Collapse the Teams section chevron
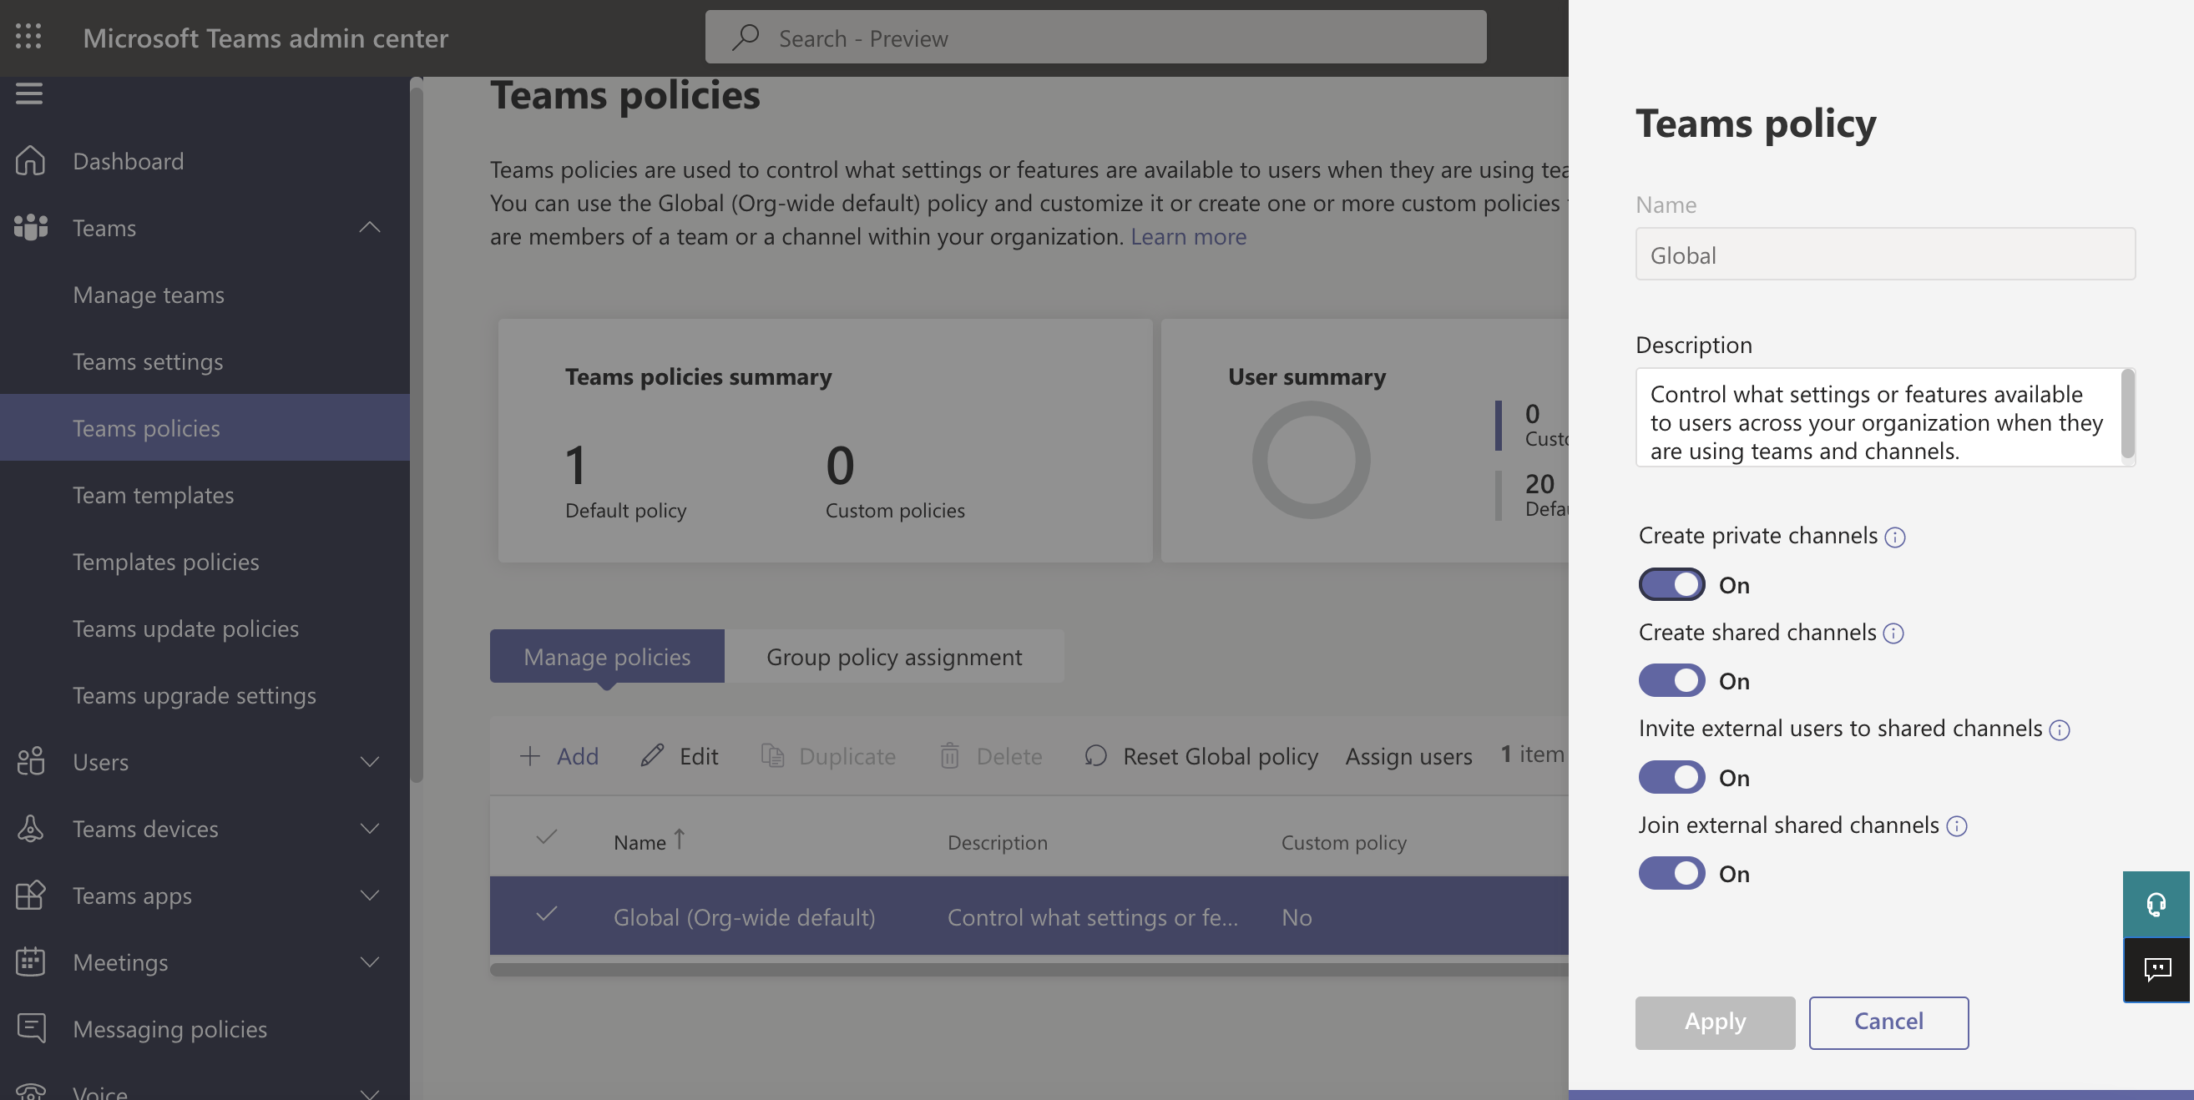Viewport: 2194px width, 1100px height. tap(370, 226)
